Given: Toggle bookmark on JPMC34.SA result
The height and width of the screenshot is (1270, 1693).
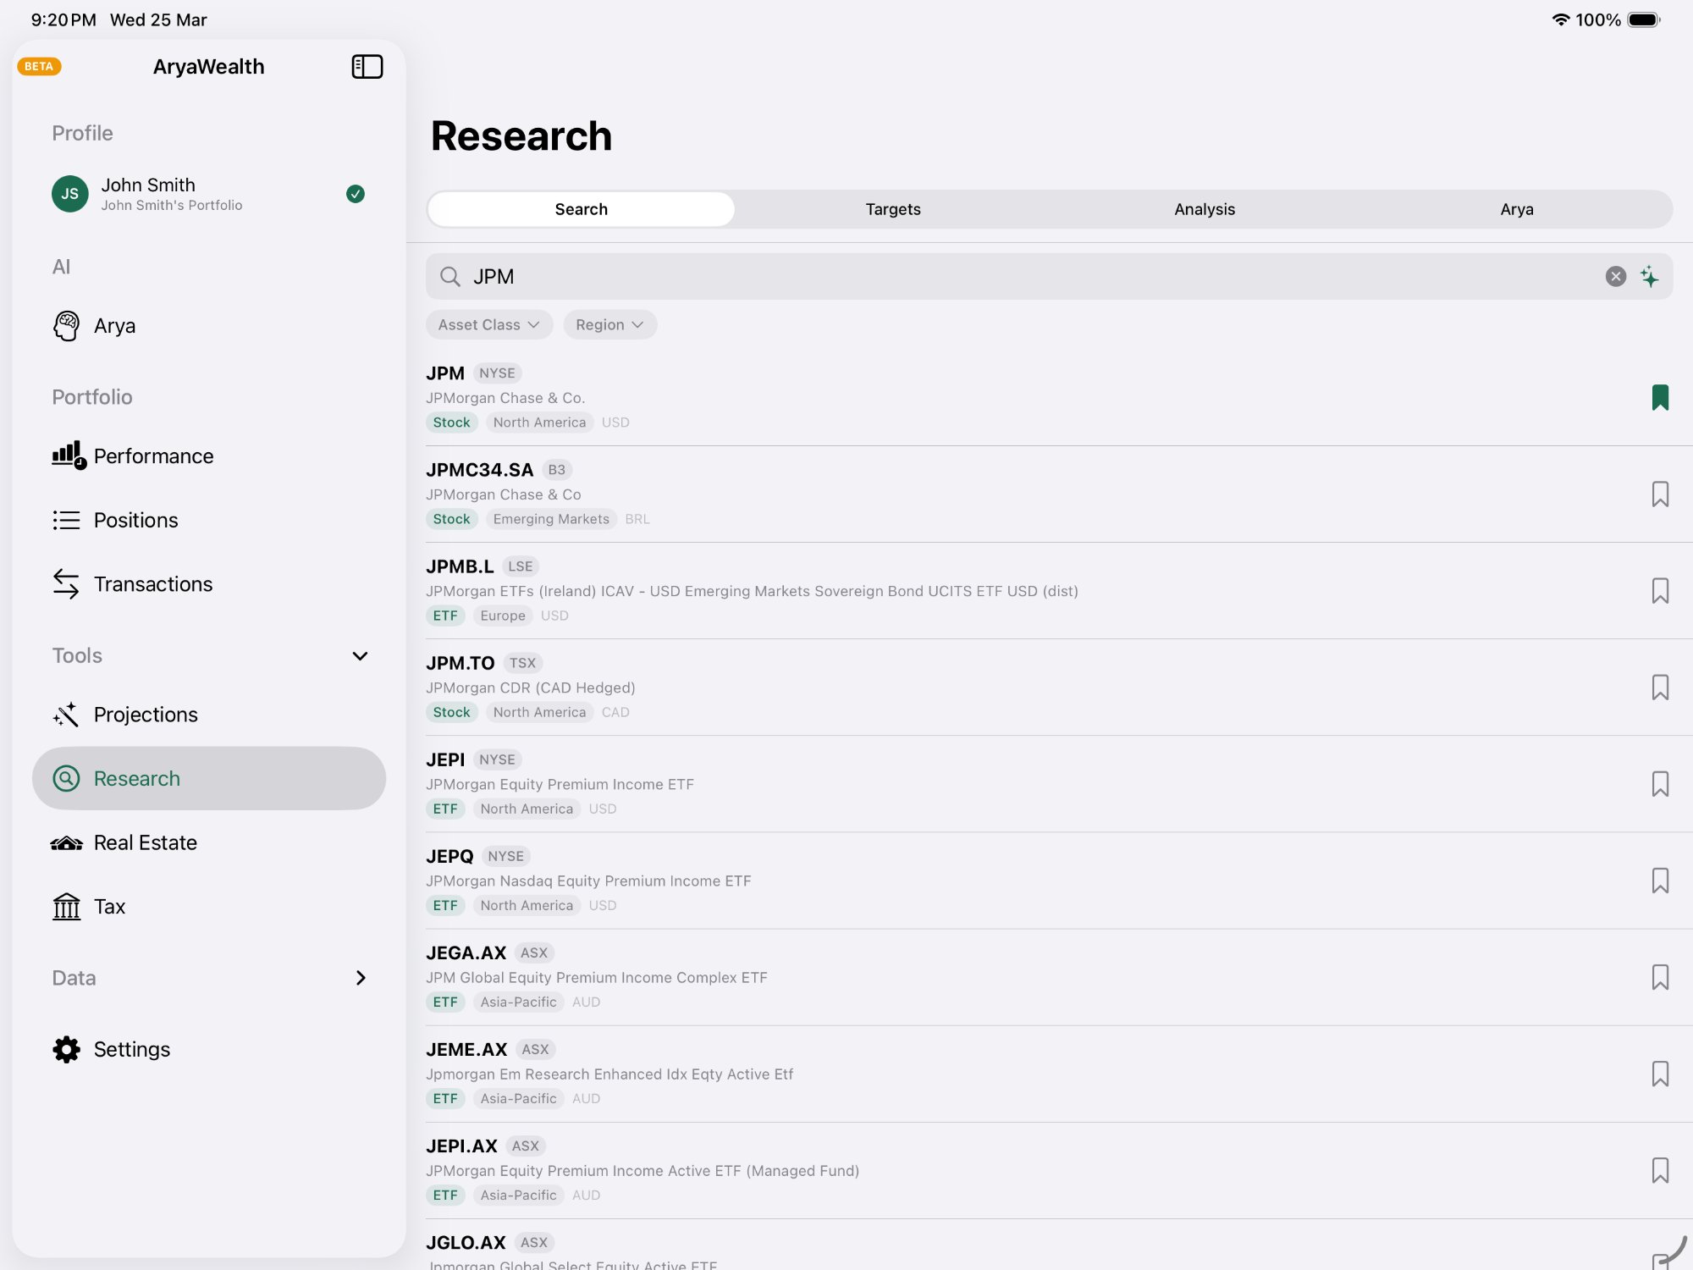Looking at the screenshot, I should pyautogui.click(x=1660, y=494).
